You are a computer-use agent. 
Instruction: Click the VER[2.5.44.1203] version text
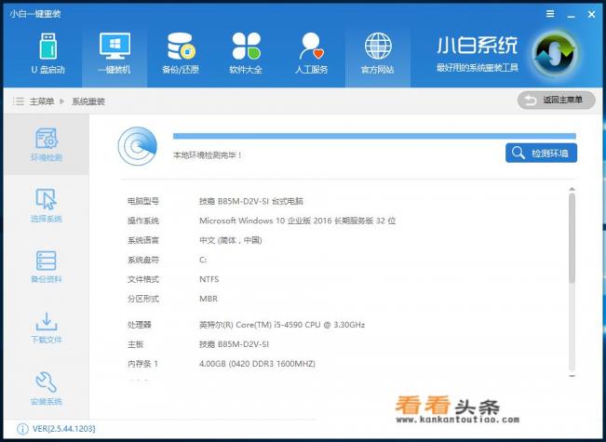pyautogui.click(x=64, y=429)
